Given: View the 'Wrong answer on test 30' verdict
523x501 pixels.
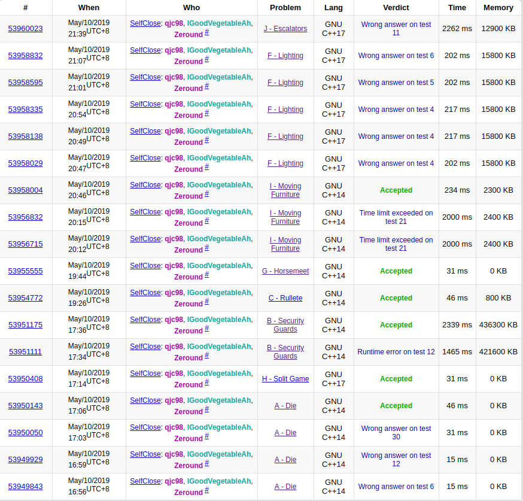Looking at the screenshot, I should (396, 433).
